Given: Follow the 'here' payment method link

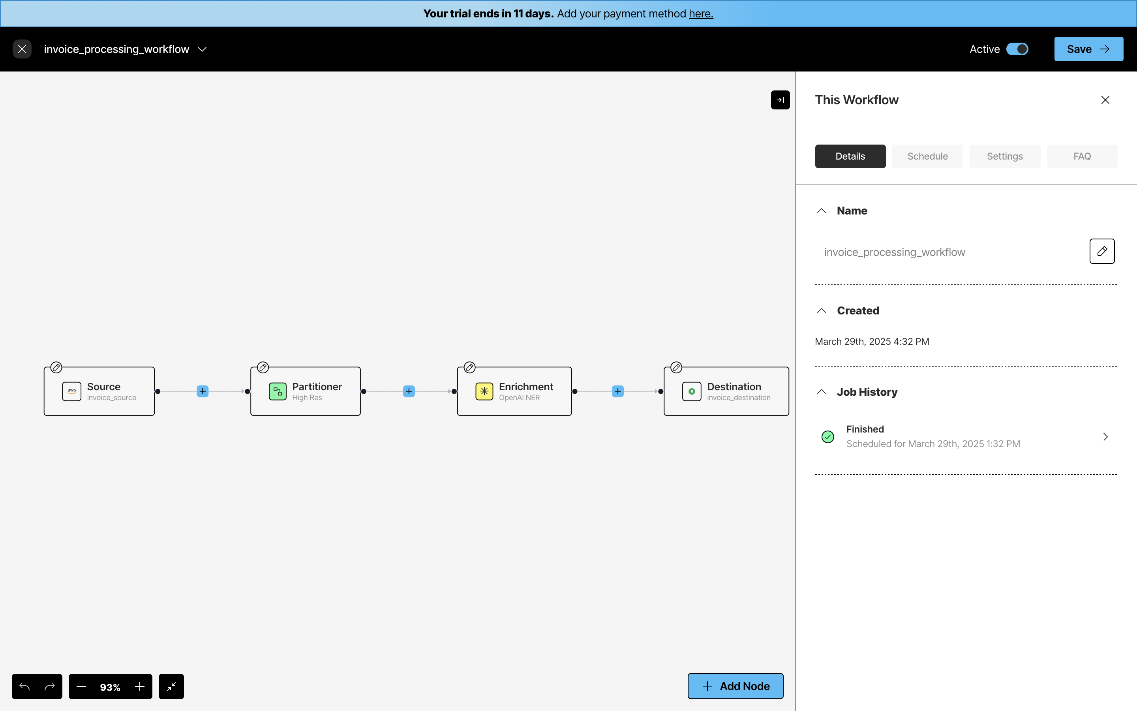Looking at the screenshot, I should coord(700,14).
